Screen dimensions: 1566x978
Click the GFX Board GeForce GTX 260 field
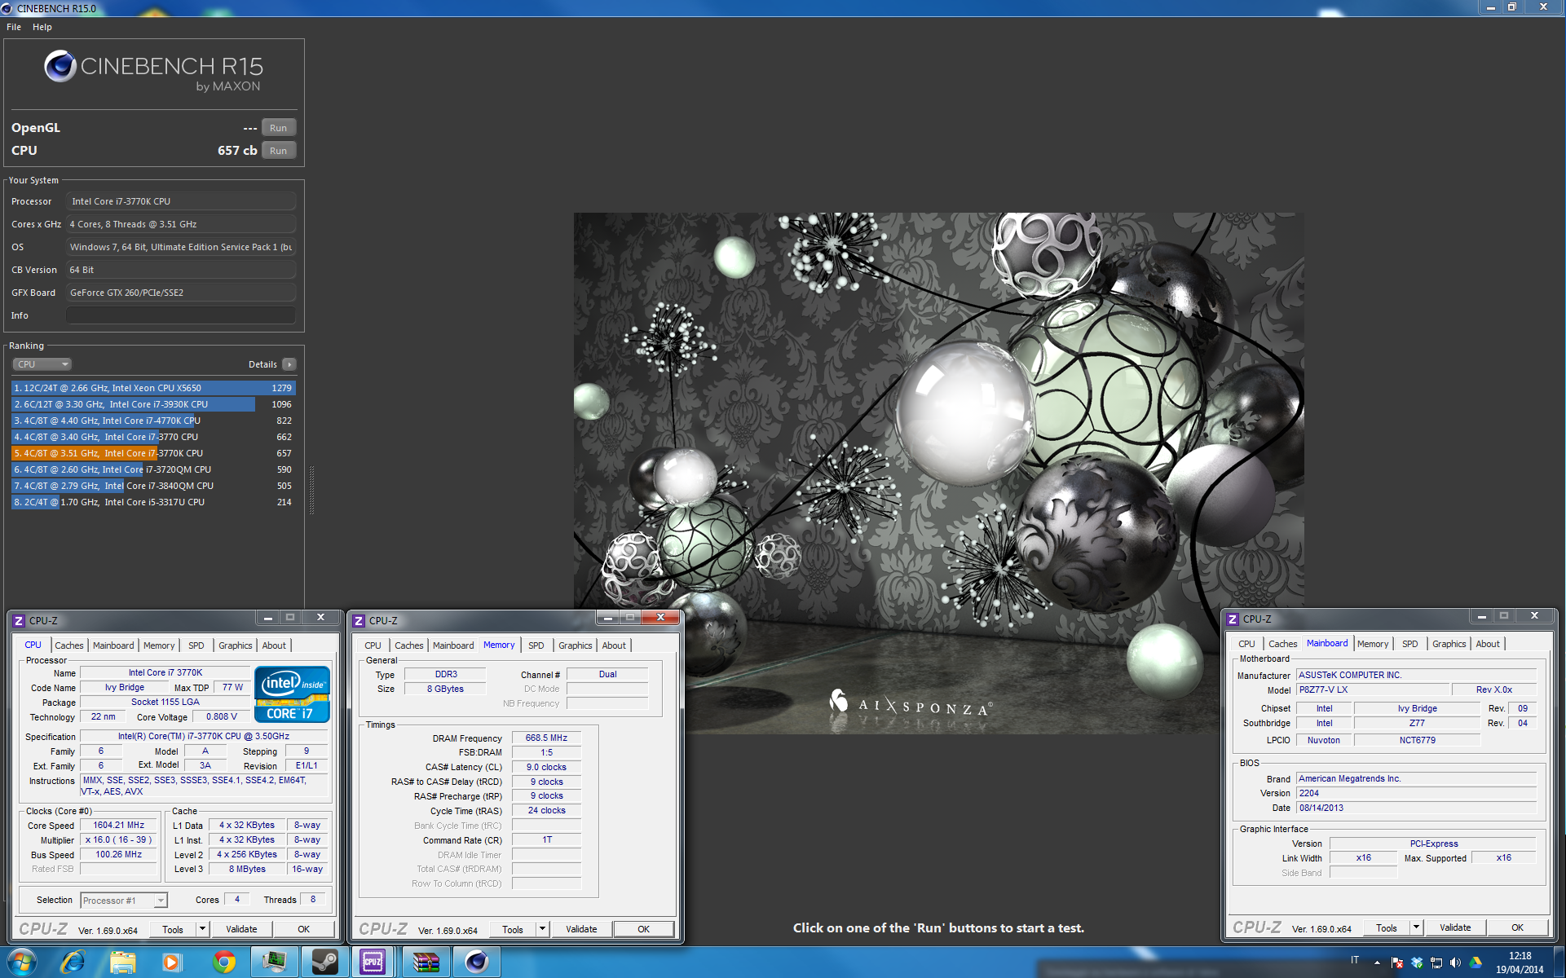point(181,293)
